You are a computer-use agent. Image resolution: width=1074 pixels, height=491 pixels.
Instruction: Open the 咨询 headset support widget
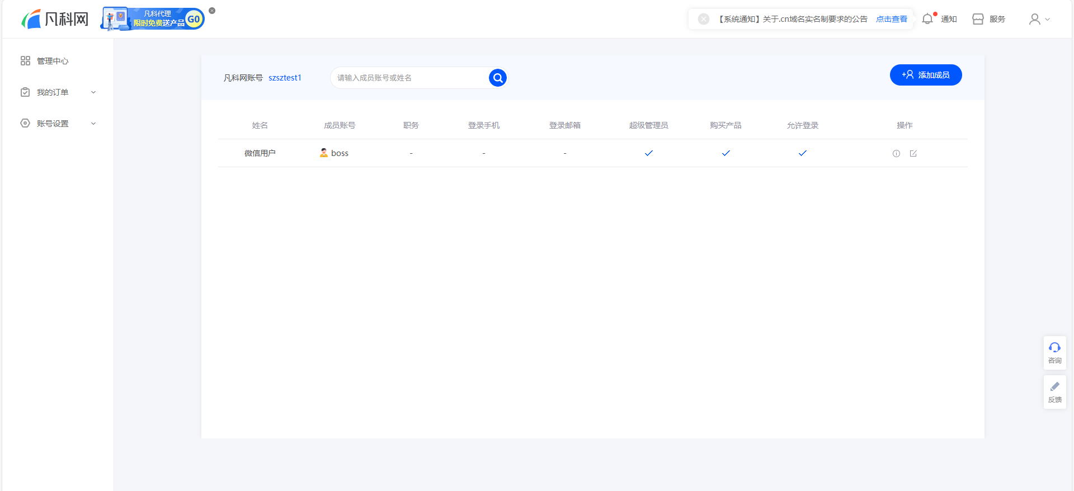click(1054, 352)
